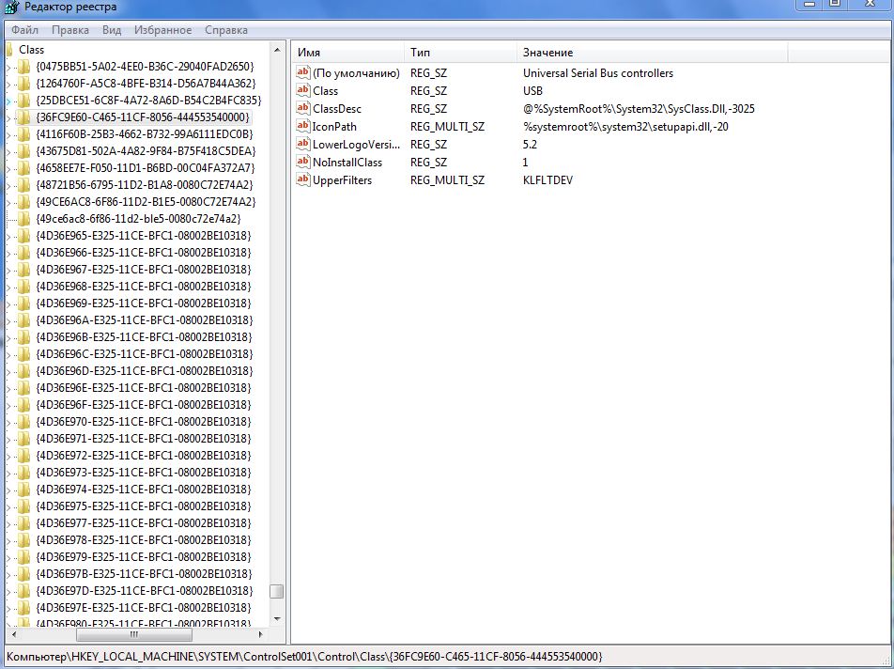Sort values by the Тип column header
The height and width of the screenshot is (669, 894).
tap(460, 53)
